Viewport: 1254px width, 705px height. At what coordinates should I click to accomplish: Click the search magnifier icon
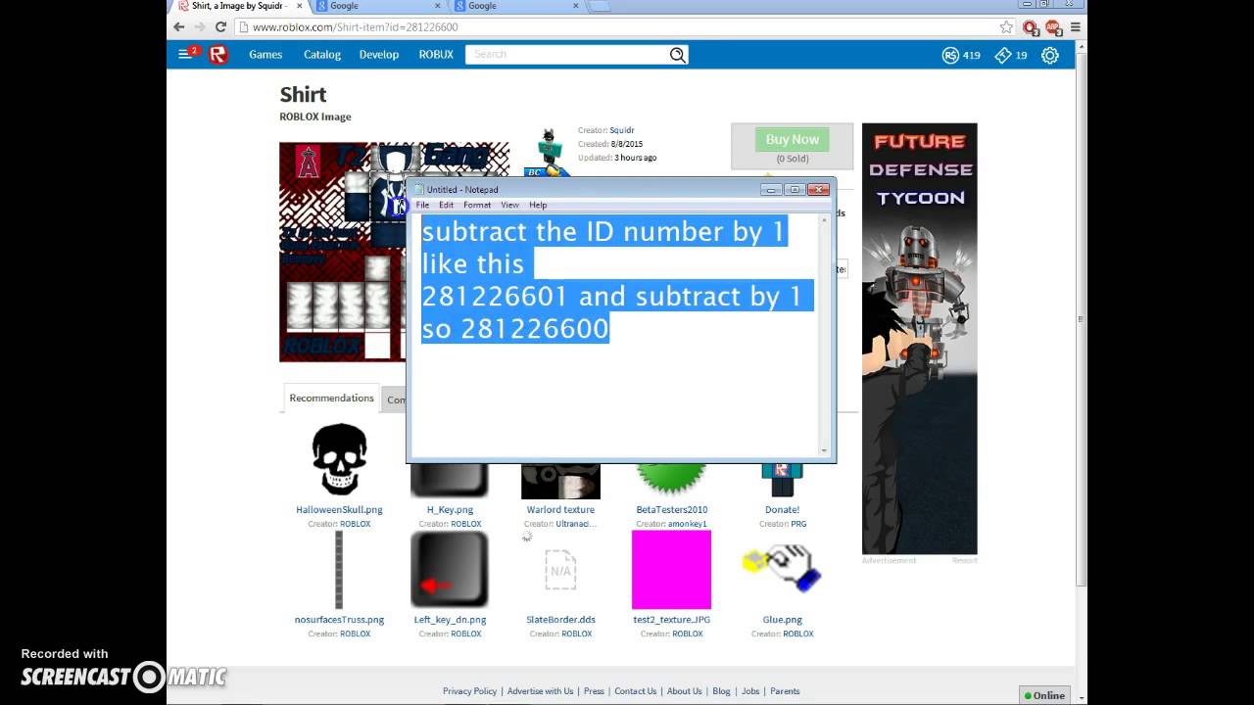[678, 55]
